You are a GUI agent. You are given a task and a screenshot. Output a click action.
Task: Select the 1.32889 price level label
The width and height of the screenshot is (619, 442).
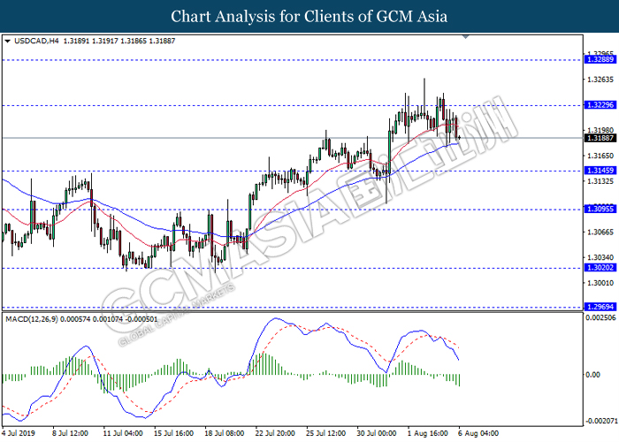[x=600, y=59]
